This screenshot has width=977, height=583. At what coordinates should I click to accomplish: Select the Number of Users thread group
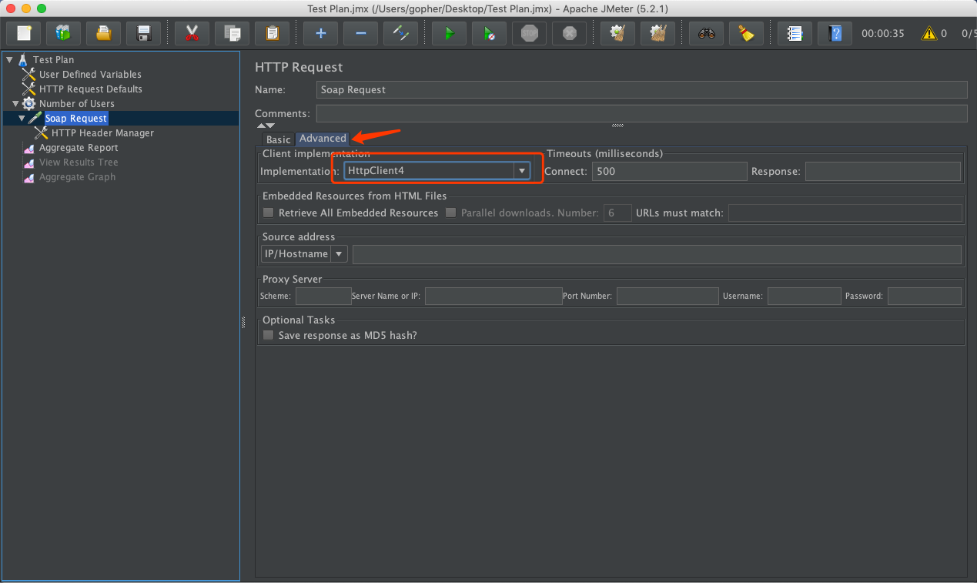[77, 103]
